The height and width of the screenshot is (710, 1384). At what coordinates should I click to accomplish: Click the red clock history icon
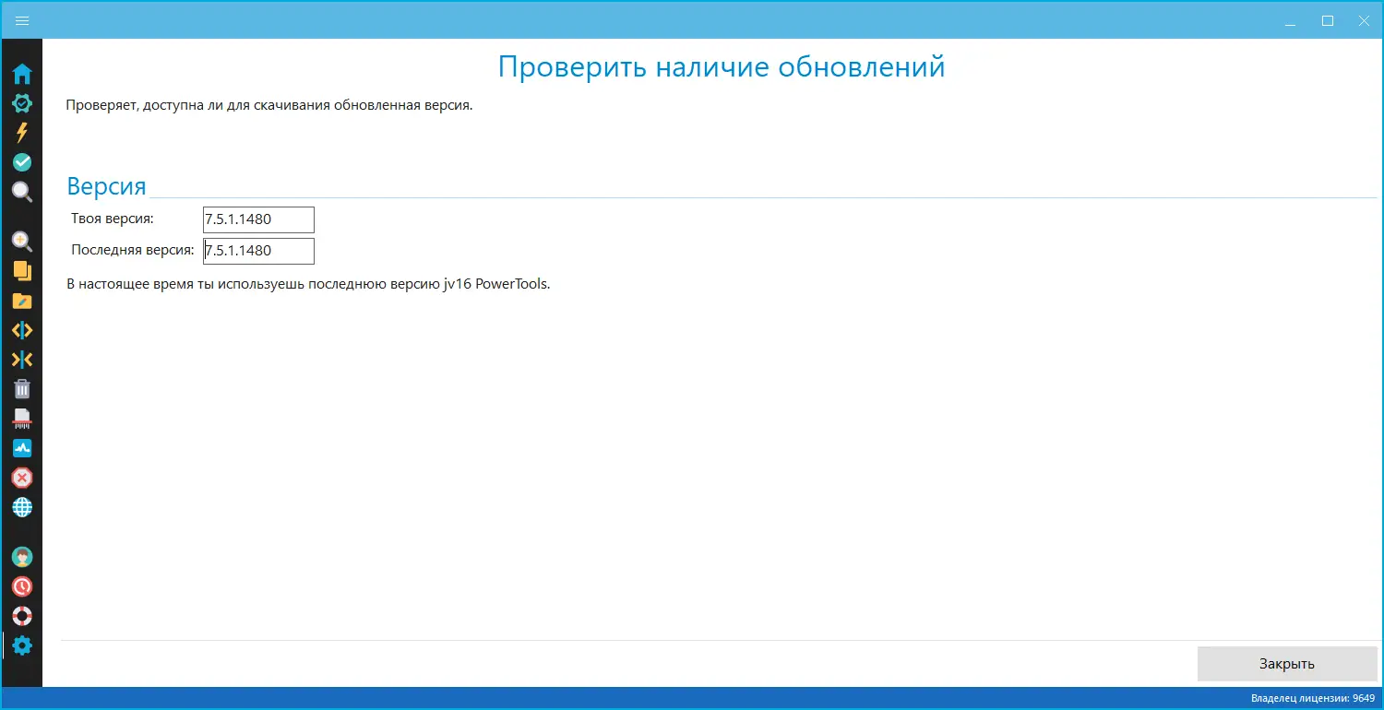pyautogui.click(x=22, y=586)
